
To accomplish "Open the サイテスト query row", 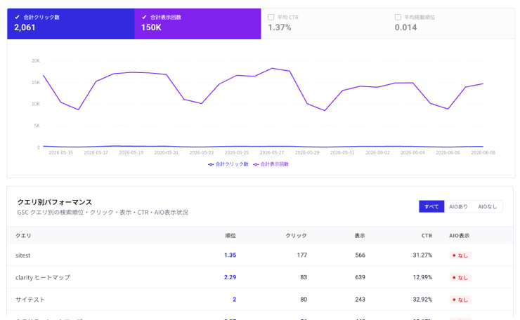I will click(x=260, y=300).
